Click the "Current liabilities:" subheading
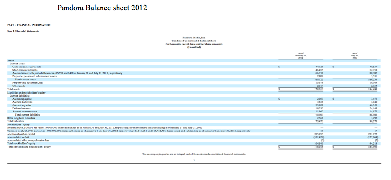 [x=20, y=95]
